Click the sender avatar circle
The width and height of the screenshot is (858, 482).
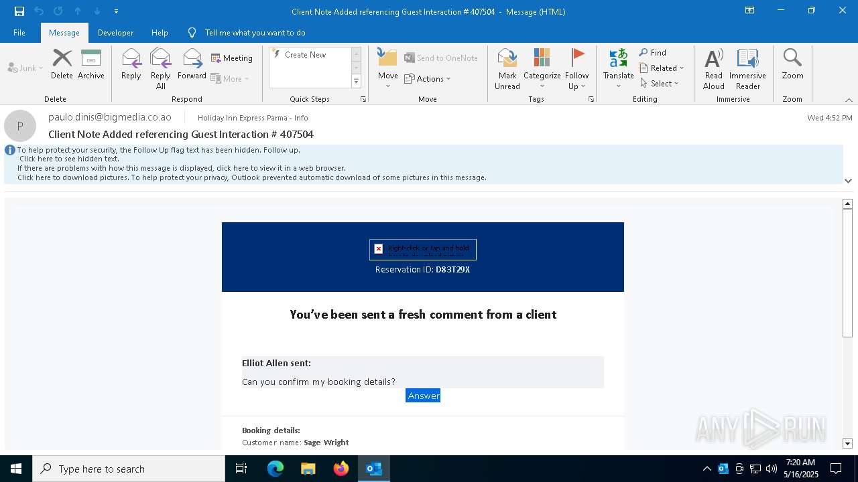coord(20,126)
